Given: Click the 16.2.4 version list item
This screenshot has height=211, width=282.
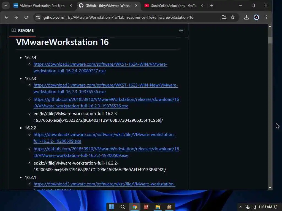Looking at the screenshot, I should pyautogui.click(x=30, y=58).
